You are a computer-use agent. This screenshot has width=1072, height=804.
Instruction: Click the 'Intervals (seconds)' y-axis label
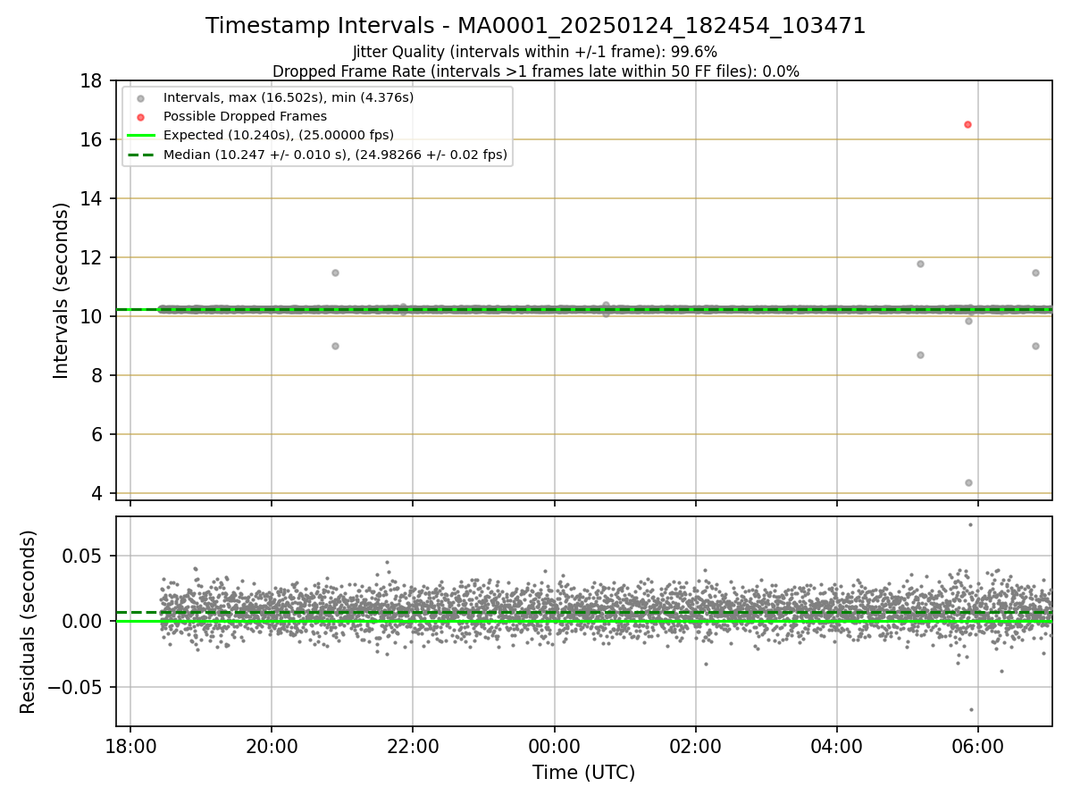(61, 290)
